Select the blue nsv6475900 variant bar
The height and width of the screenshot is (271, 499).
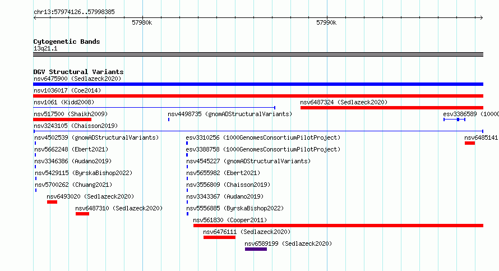coord(258,84)
